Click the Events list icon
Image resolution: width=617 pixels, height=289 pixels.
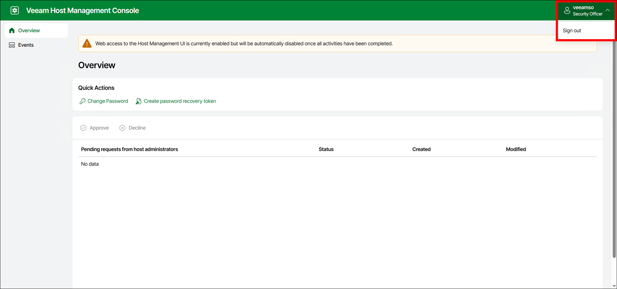pos(12,45)
